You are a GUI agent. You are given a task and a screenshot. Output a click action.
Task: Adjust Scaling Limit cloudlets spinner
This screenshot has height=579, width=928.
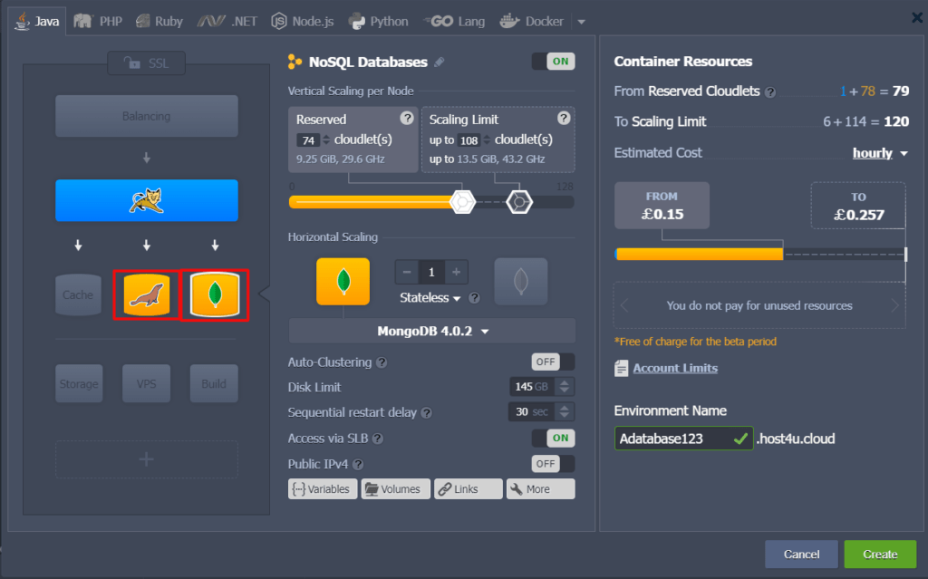coord(487,140)
